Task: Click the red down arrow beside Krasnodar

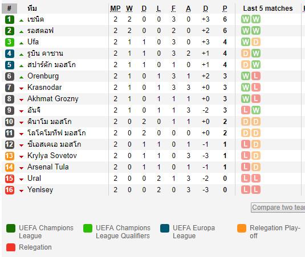Action: [22, 89]
